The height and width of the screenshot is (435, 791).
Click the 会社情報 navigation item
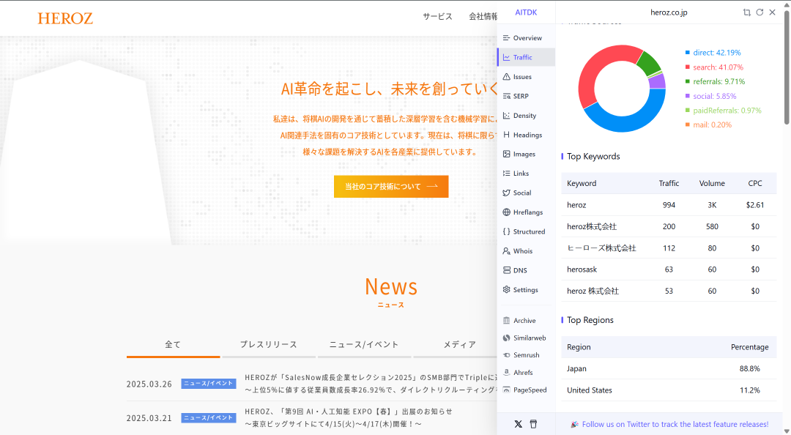(x=483, y=17)
